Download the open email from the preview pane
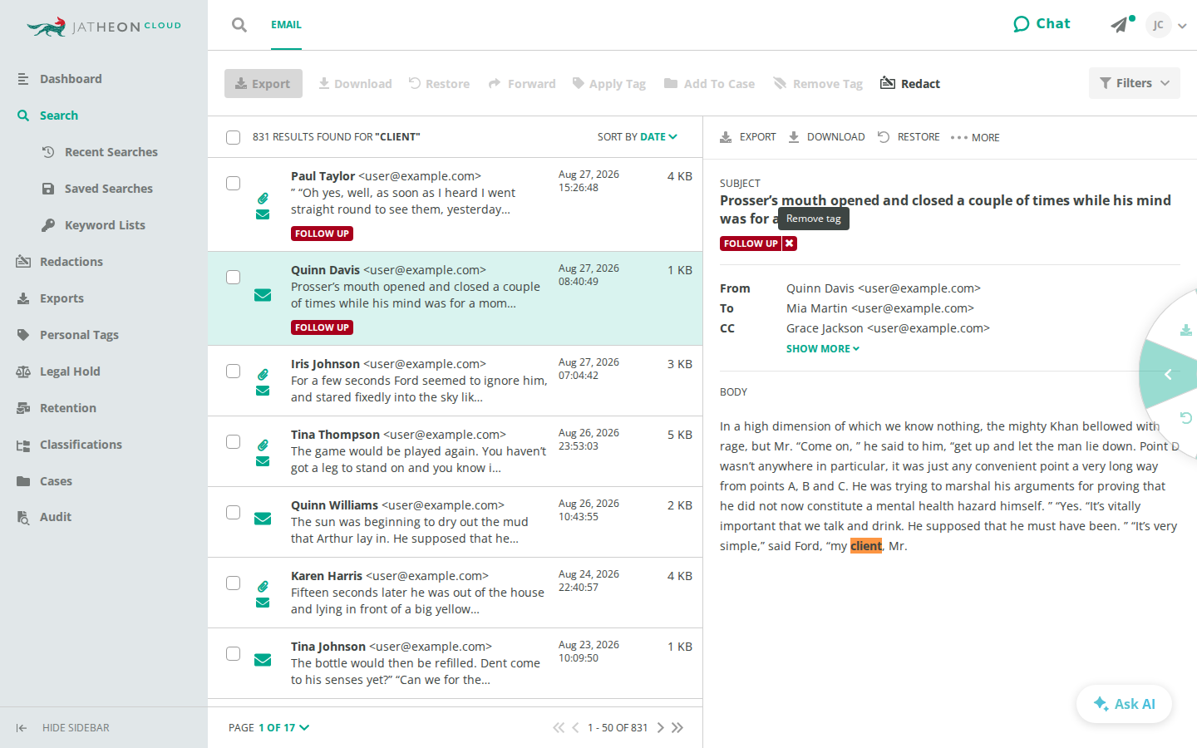This screenshot has height=748, width=1197. [826, 137]
